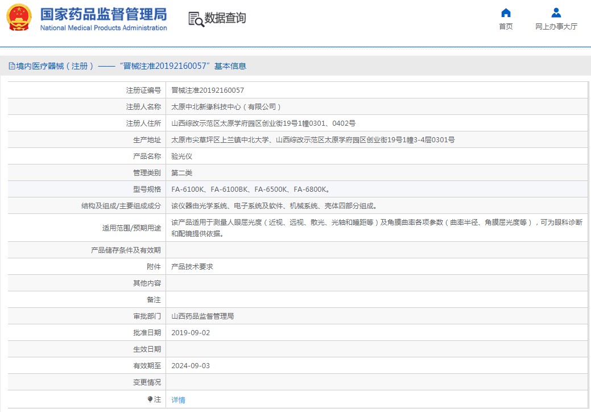Click the 网上办事大厅 text link

click(556, 26)
